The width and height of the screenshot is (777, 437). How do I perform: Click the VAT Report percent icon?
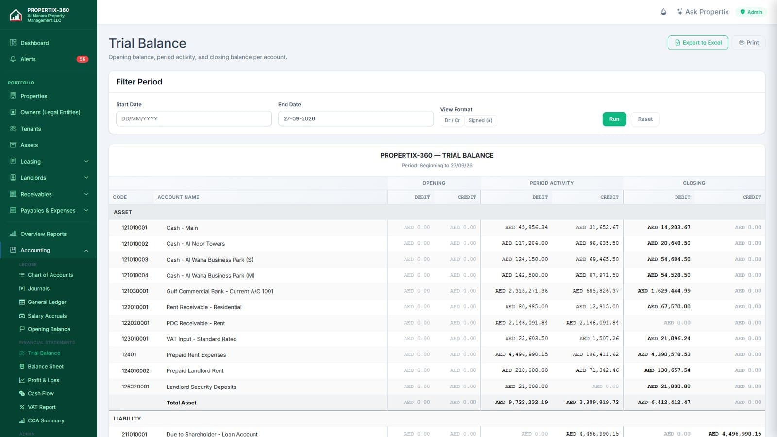click(x=22, y=407)
